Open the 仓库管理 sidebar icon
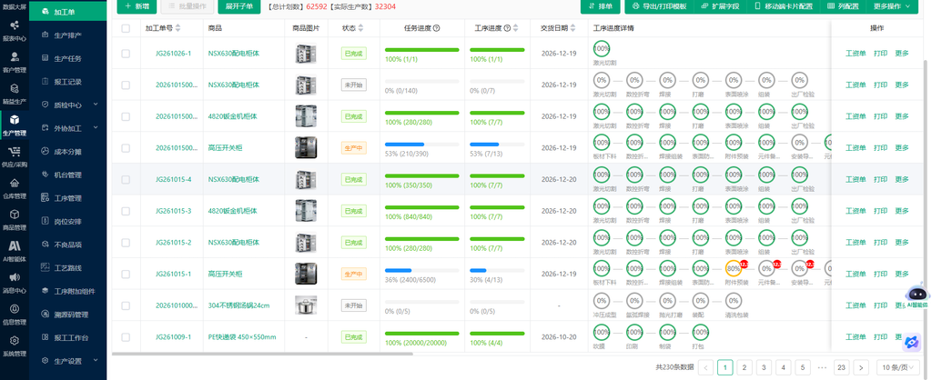The image size is (932, 380). click(15, 184)
